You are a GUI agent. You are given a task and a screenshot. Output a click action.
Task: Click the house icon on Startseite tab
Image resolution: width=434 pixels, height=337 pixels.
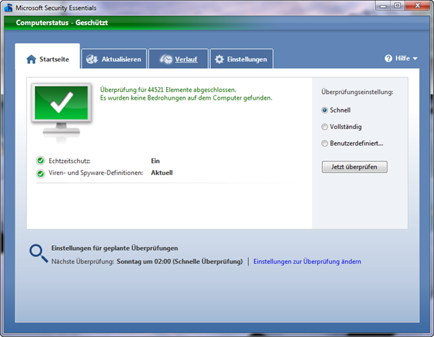[31, 60]
